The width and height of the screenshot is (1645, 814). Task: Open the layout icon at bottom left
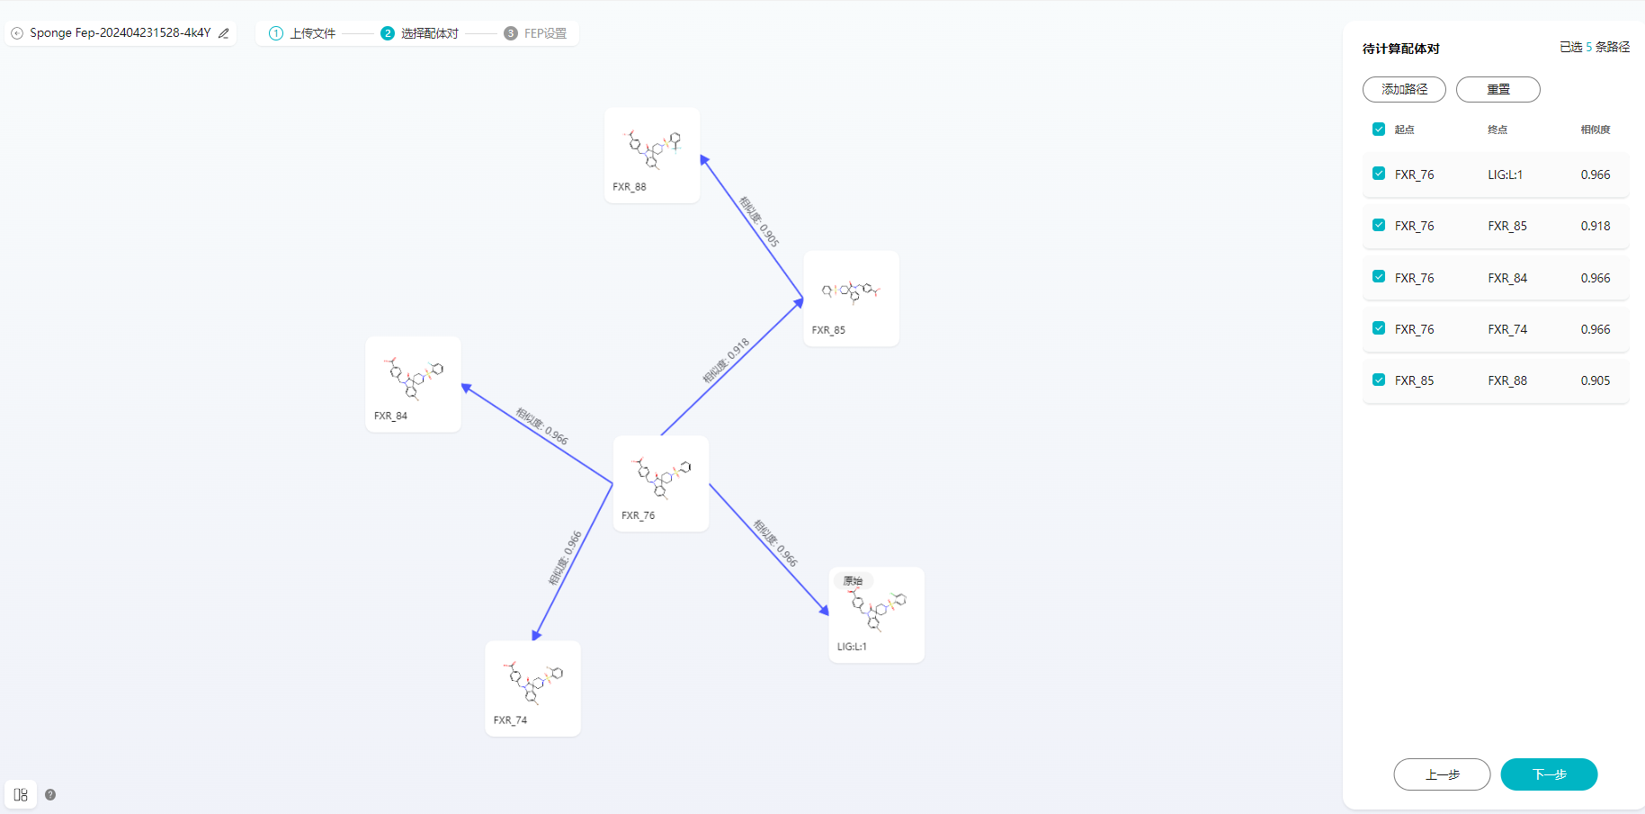21,794
